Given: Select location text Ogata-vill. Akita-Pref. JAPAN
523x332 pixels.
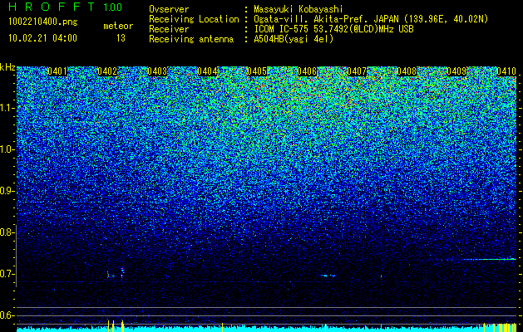Looking at the screenshot, I should pos(326,19).
